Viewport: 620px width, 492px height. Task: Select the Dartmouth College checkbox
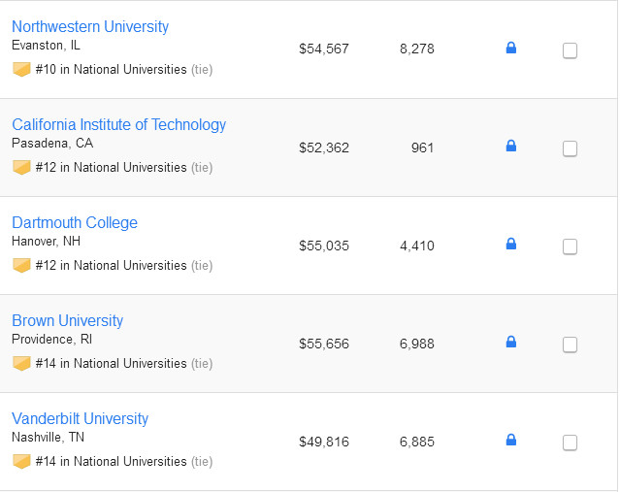click(570, 246)
